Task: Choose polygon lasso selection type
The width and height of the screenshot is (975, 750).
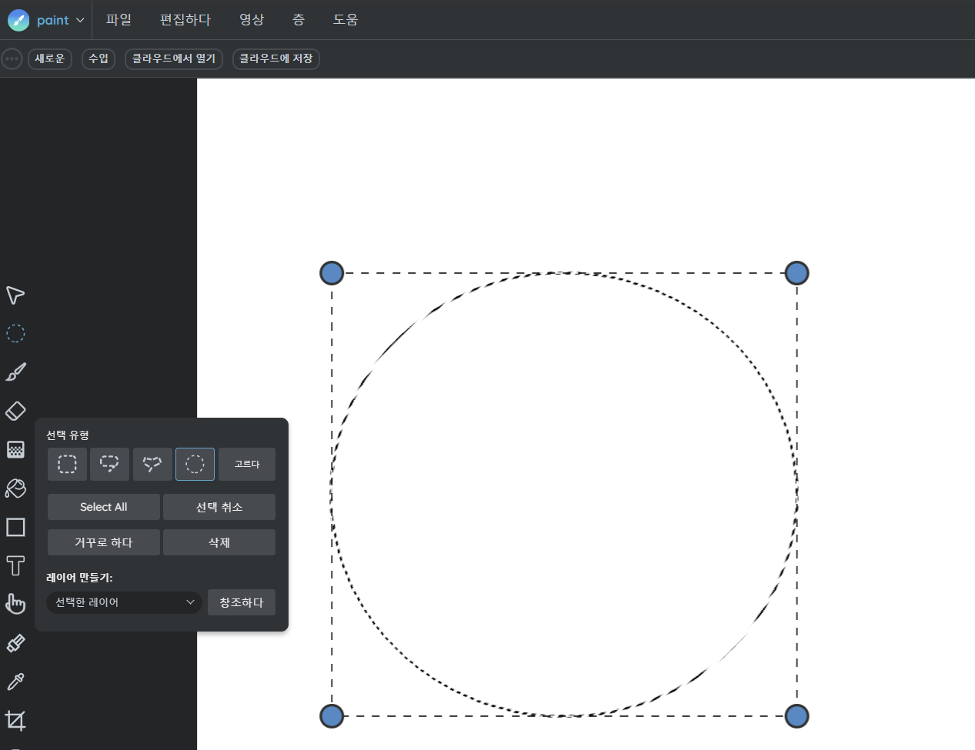Action: pos(152,464)
